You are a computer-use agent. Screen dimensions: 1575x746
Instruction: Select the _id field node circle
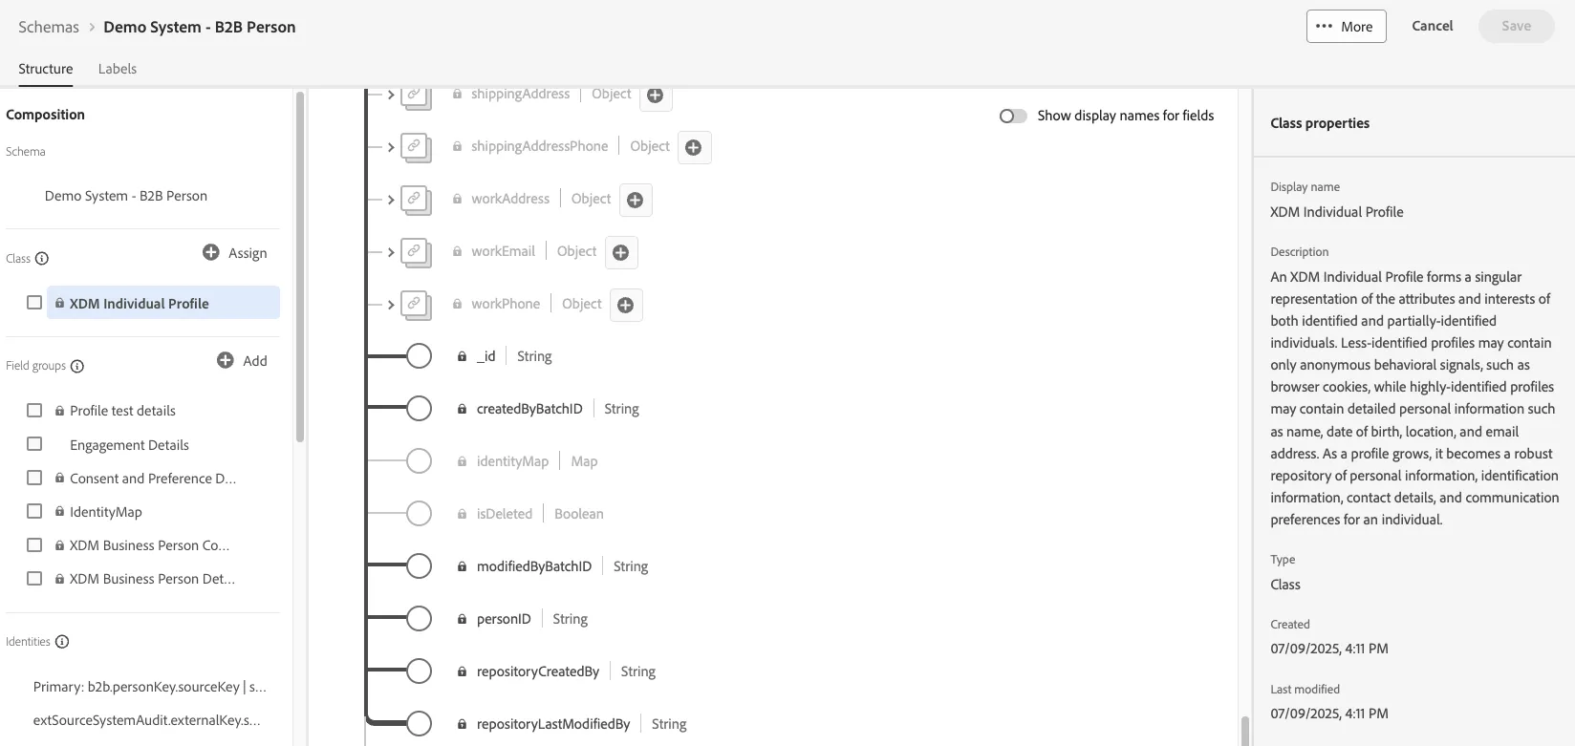point(419,356)
